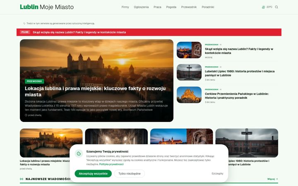
Task: Open the Pogoda page
Action: pos(171,7)
